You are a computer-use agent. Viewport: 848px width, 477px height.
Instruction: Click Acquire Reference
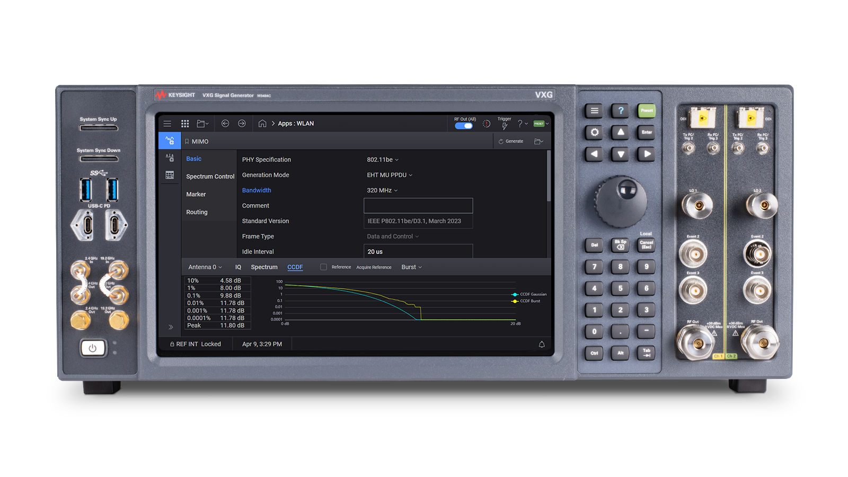374,268
